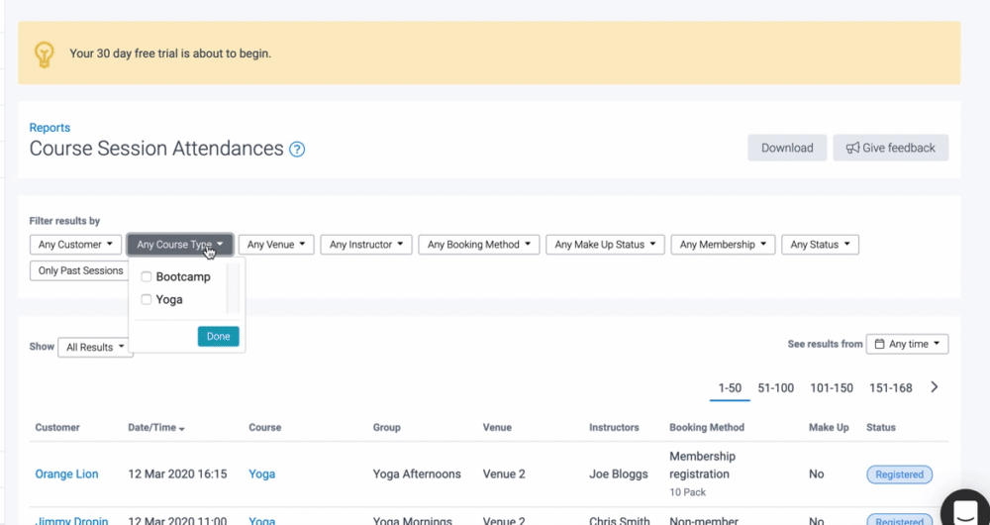Click the Download button
The height and width of the screenshot is (525, 990).
pos(787,148)
